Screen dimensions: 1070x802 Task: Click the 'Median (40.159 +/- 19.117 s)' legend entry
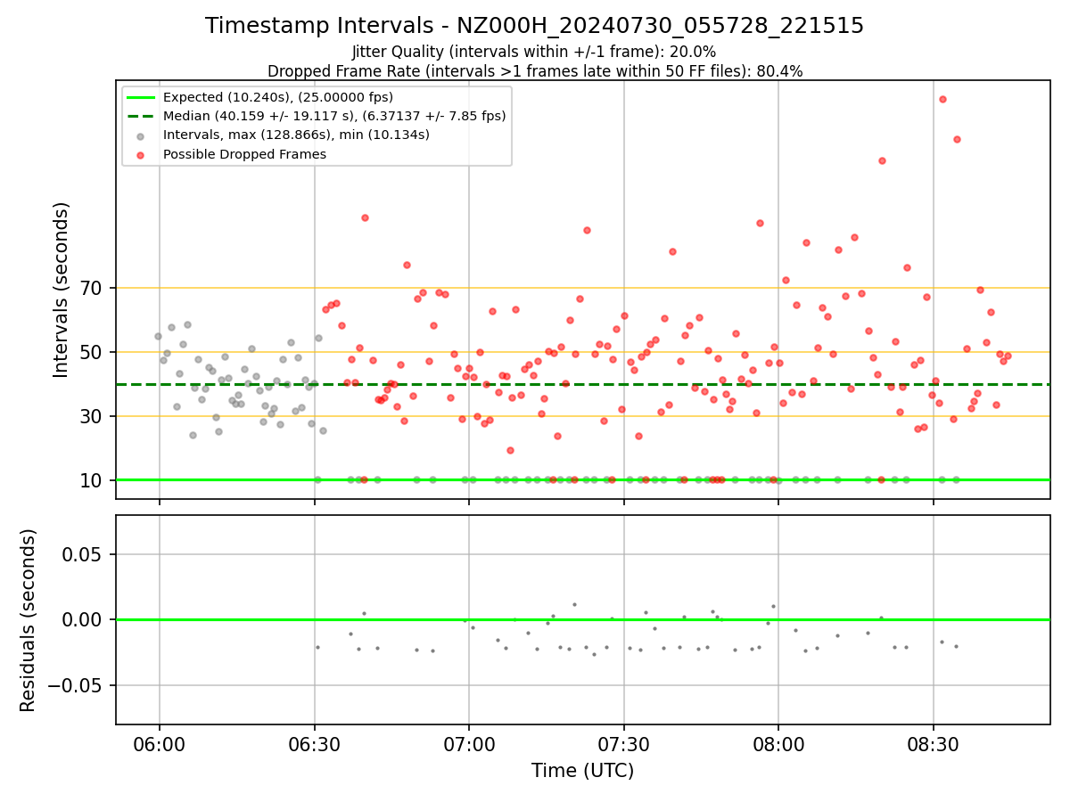334,116
